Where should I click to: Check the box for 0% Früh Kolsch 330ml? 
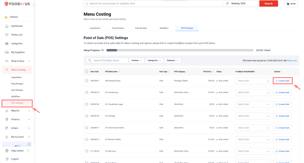(87, 128)
